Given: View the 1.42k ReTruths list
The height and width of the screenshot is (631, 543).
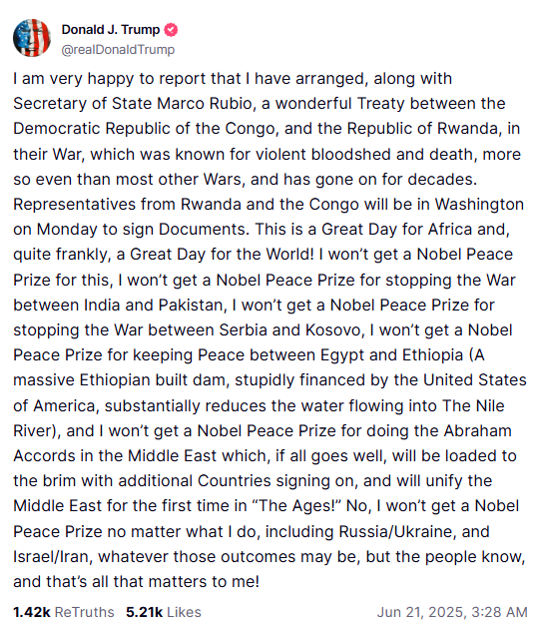Looking at the screenshot, I should [x=64, y=612].
